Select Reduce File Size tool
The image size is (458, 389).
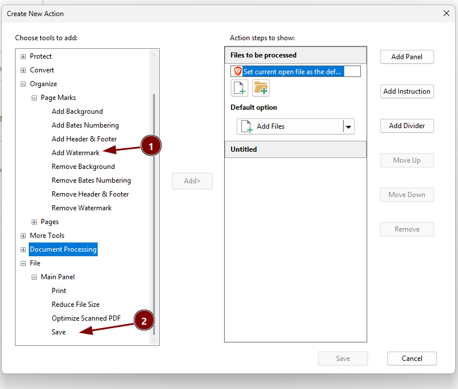tap(76, 305)
